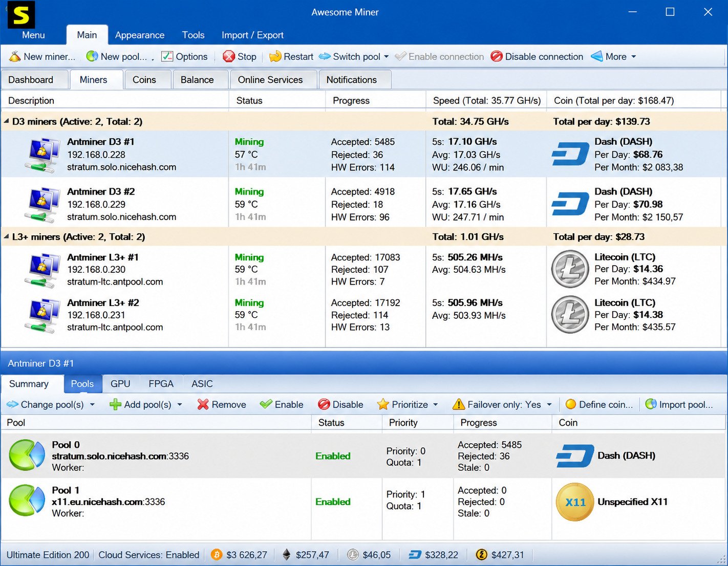
Task: Switch to the FPGA tab
Action: (161, 384)
